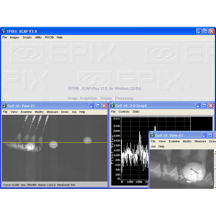This screenshot has width=216, height=216.
Task: Open Aoi menu in Golf.tif View #1
Action: [x=74, y=112]
